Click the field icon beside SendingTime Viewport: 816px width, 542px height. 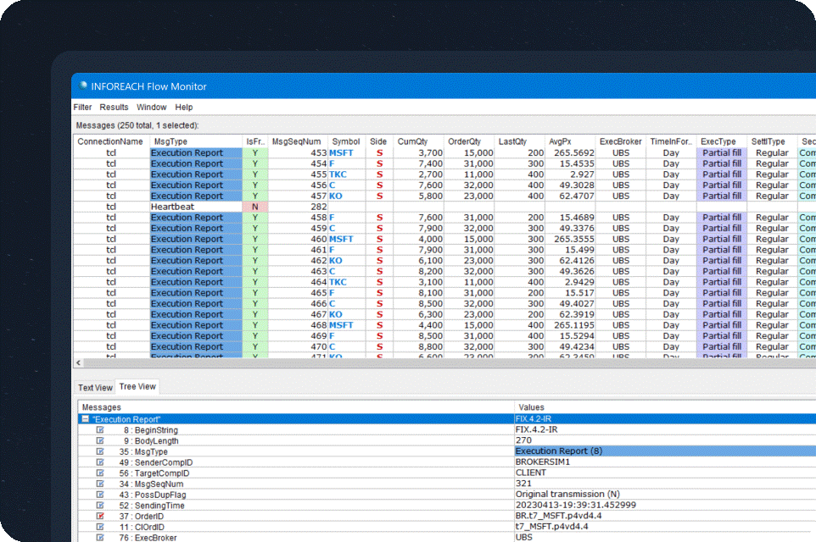[x=100, y=505]
